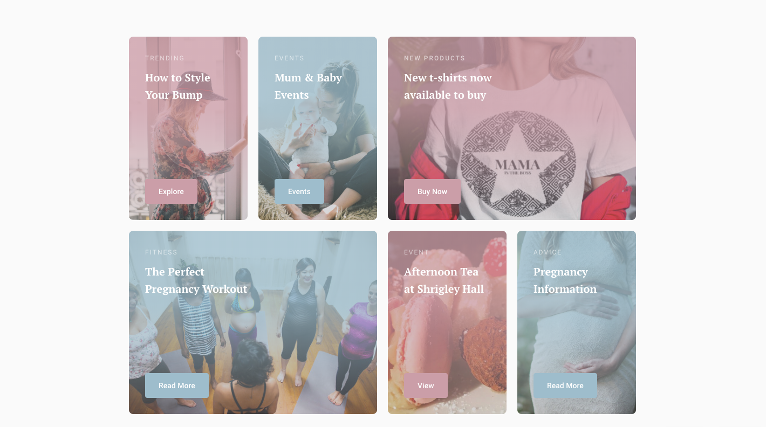Click the View button on Afternoon Tea card
766x427 pixels.
426,385
